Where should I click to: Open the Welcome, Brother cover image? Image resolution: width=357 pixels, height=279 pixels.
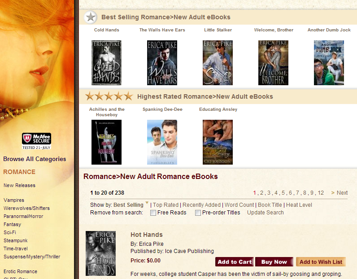click(273, 63)
